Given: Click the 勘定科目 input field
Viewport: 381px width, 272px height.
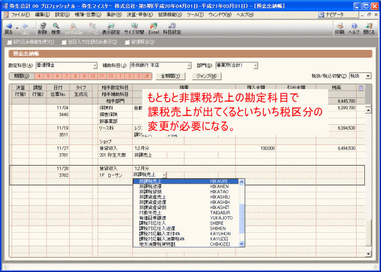Looking at the screenshot, I should coord(64,66).
